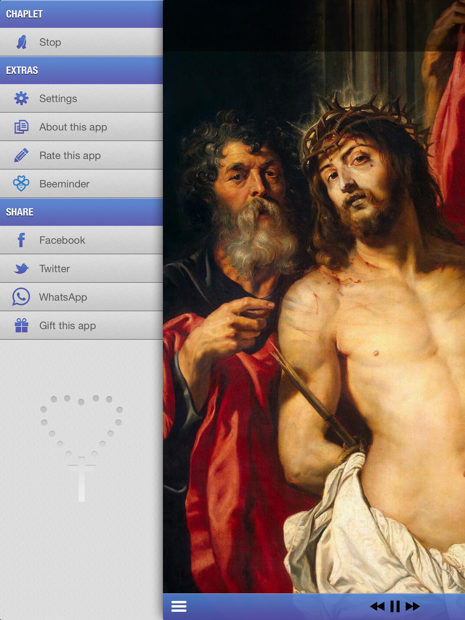Toggle the hamburger menu button
Screen dimensions: 465x620
click(179, 606)
